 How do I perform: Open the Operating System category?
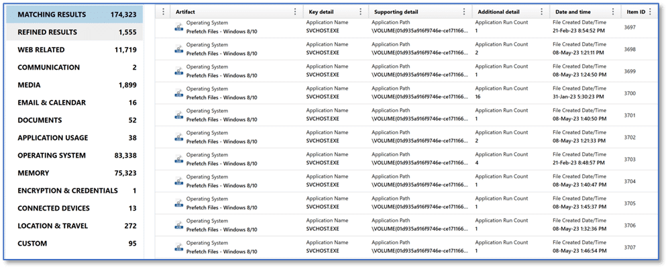click(x=74, y=156)
